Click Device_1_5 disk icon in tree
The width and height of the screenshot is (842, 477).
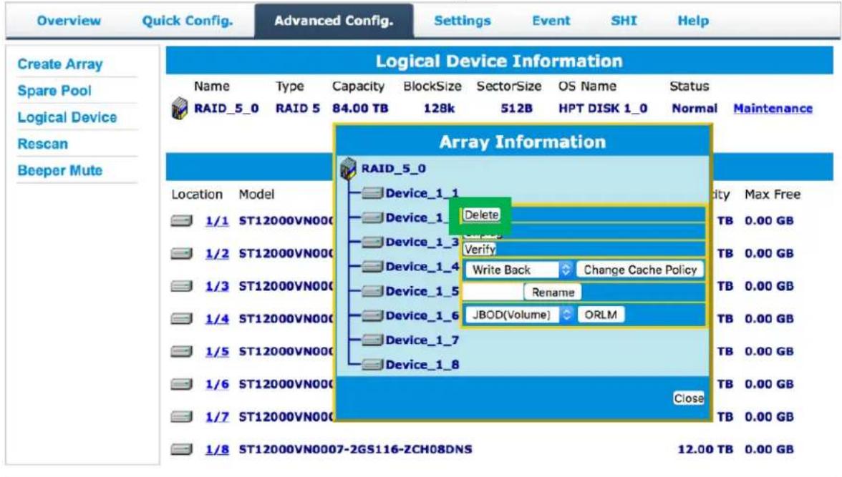[372, 291]
